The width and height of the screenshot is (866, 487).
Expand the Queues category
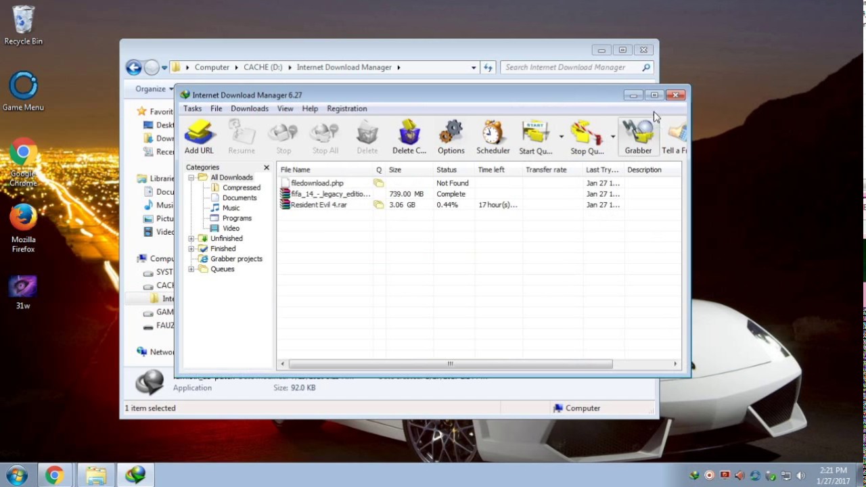191,269
